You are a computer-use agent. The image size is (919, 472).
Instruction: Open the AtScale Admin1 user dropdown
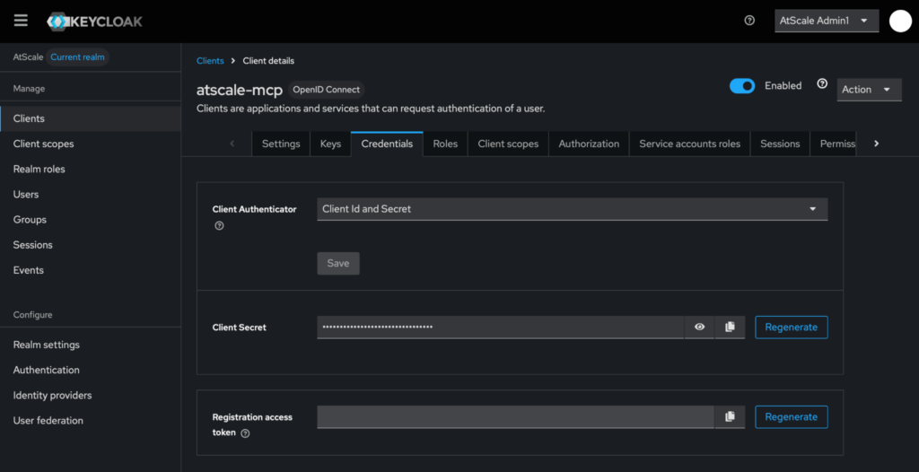(x=827, y=21)
